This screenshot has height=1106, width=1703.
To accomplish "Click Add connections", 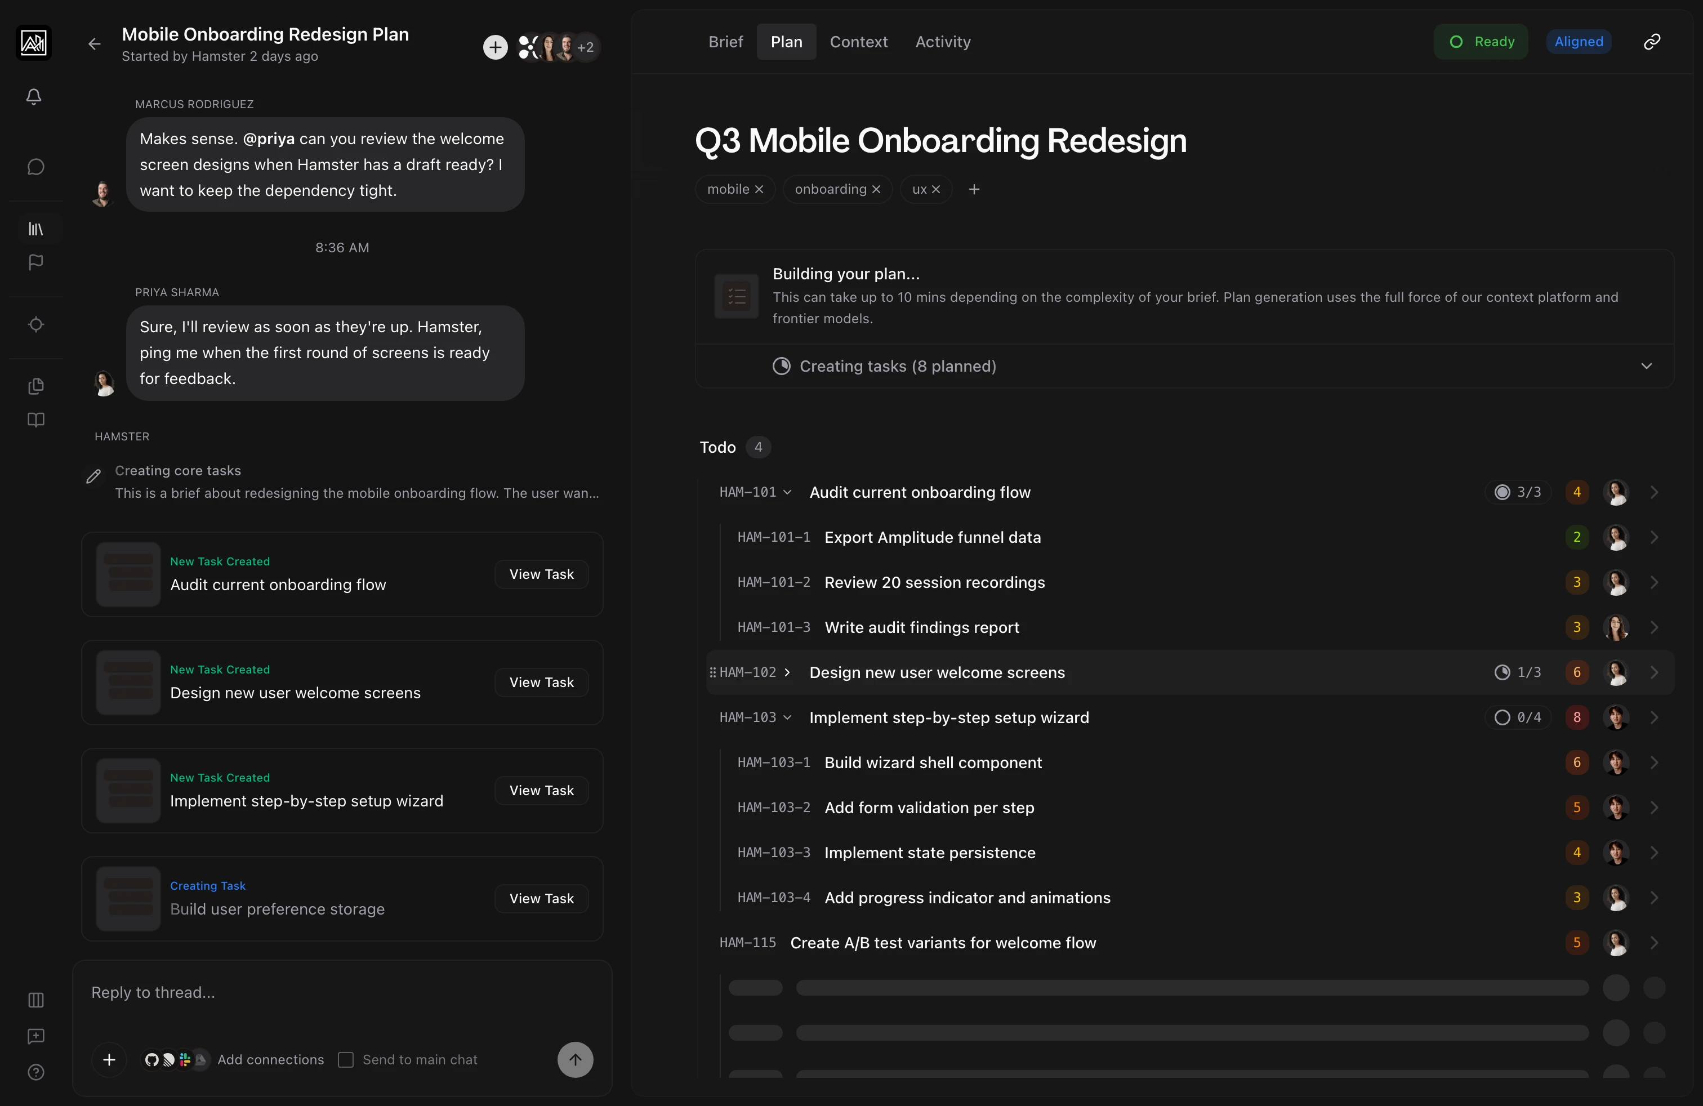I will 270,1059.
